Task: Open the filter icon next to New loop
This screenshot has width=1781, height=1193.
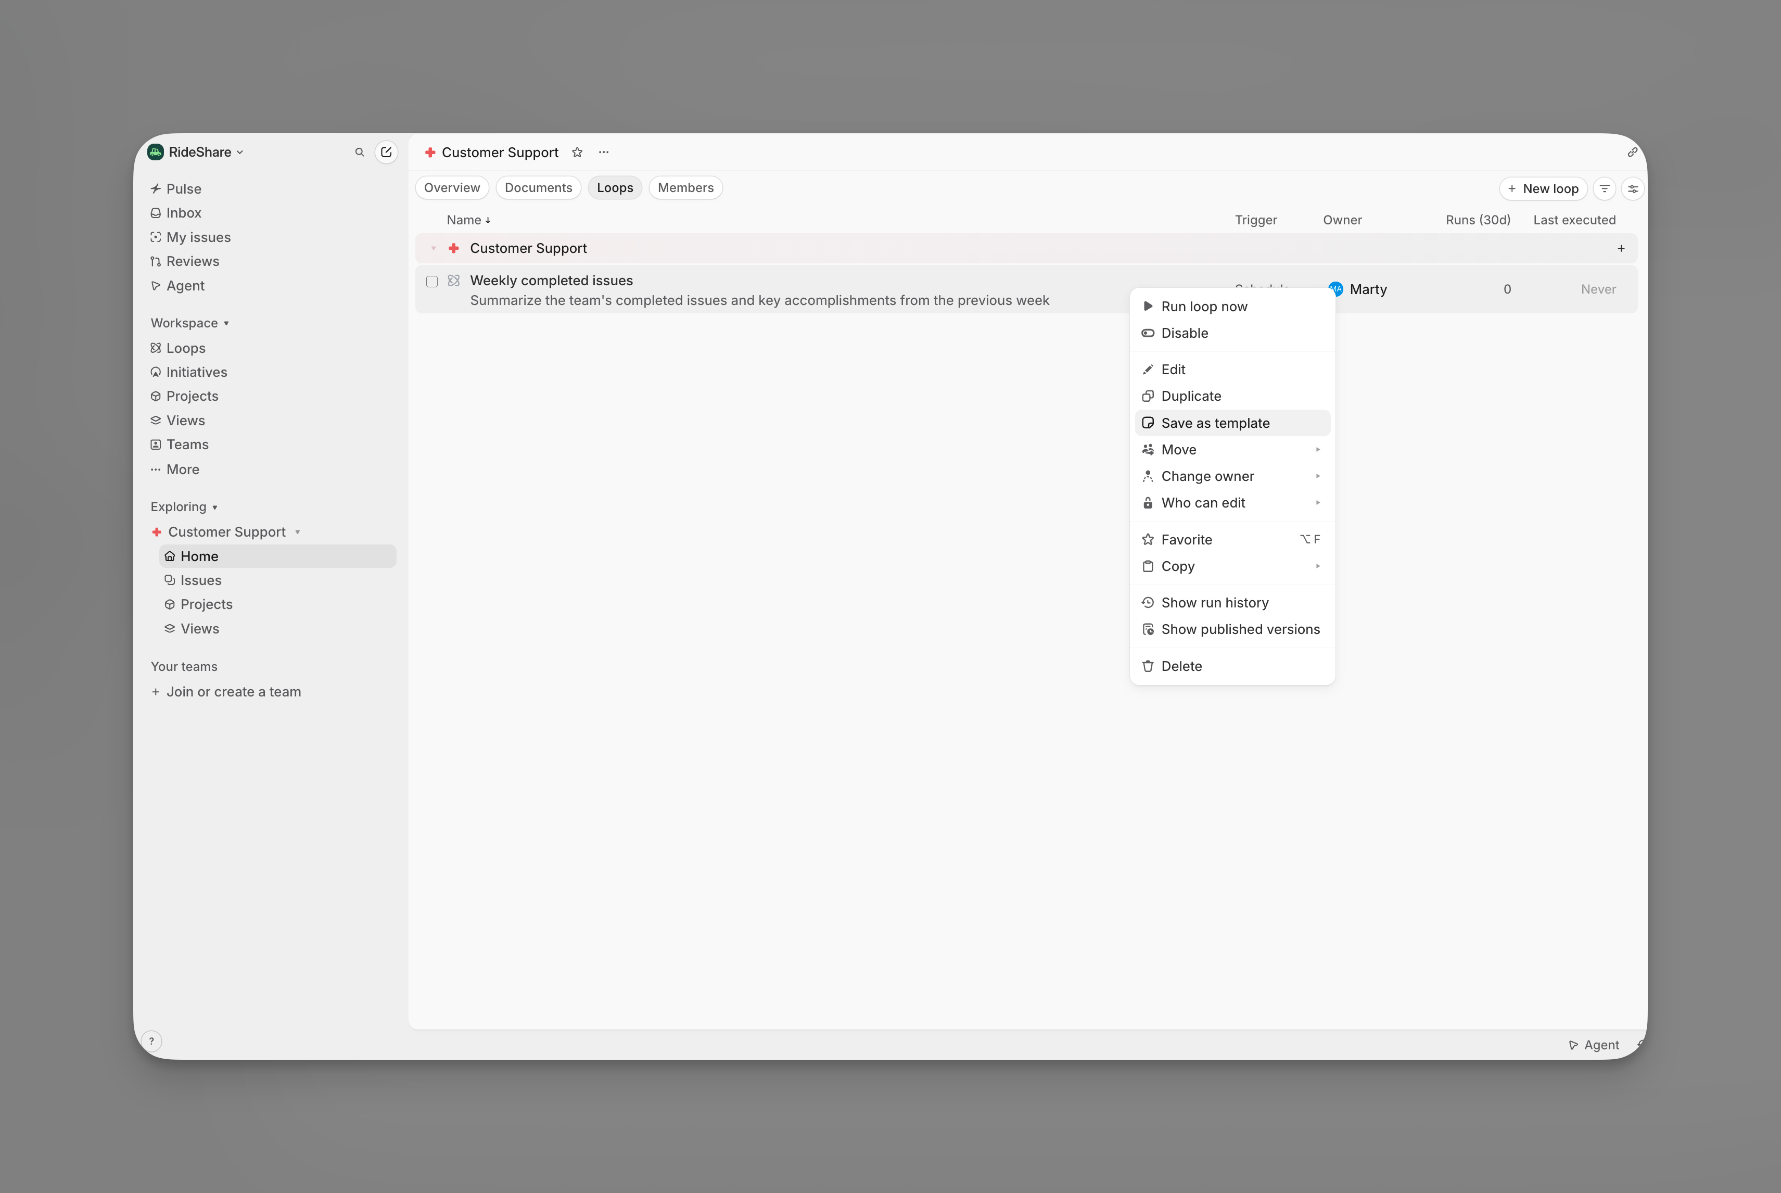Action: [1605, 189]
